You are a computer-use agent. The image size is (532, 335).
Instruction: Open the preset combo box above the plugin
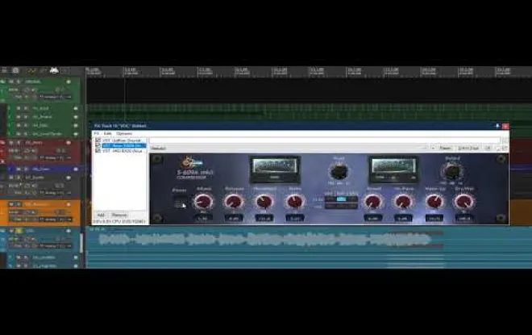click(x=289, y=149)
